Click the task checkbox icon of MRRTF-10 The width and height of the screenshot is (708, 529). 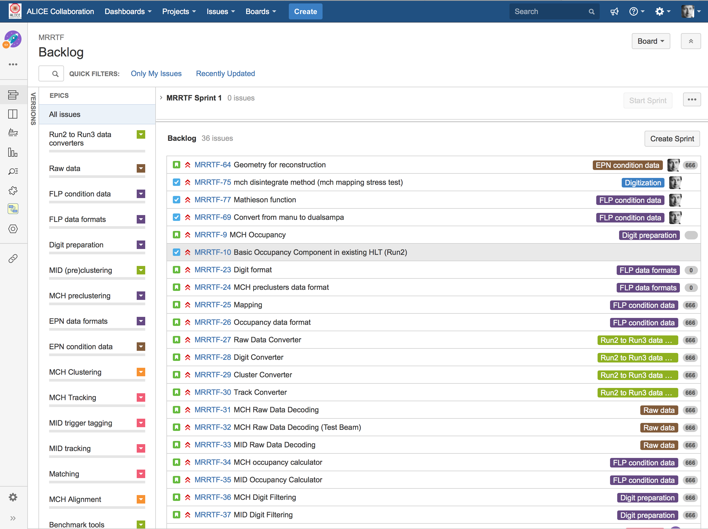(176, 252)
